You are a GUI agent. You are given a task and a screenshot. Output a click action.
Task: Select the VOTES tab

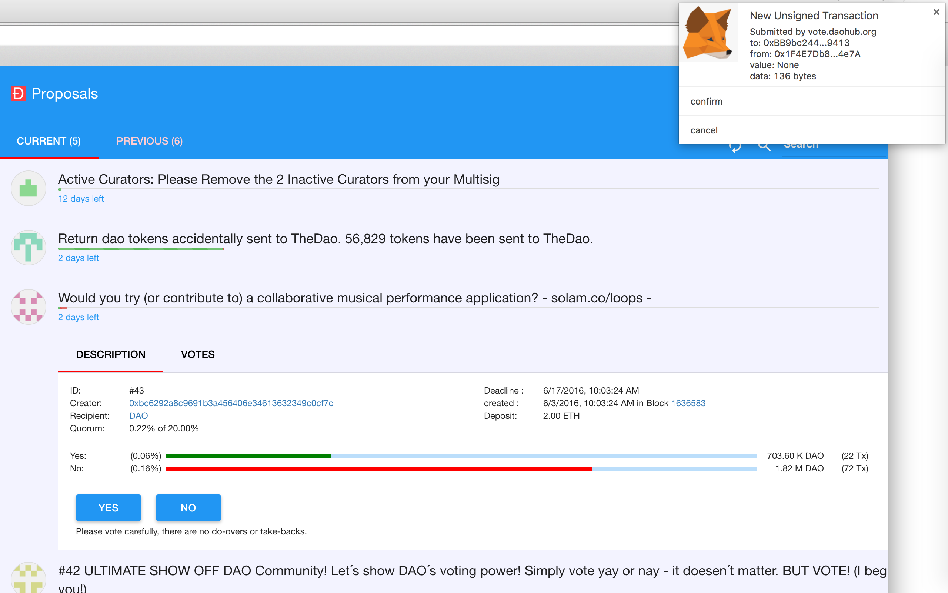click(198, 355)
